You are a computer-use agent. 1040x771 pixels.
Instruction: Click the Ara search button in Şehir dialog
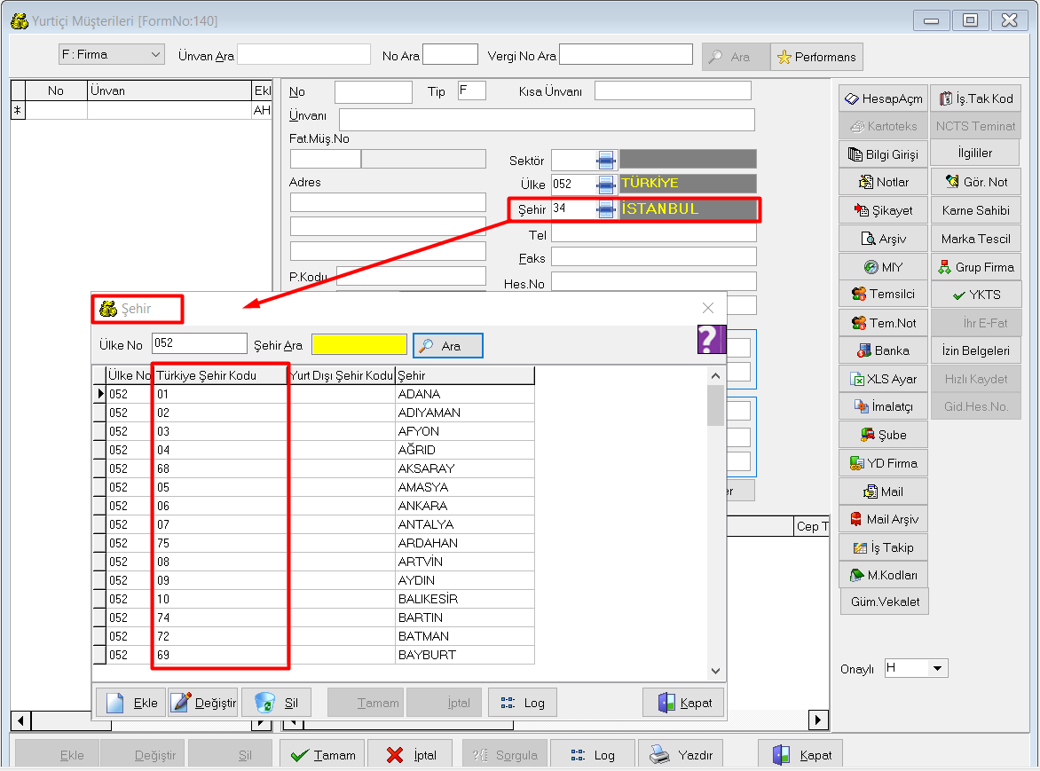[x=448, y=346]
